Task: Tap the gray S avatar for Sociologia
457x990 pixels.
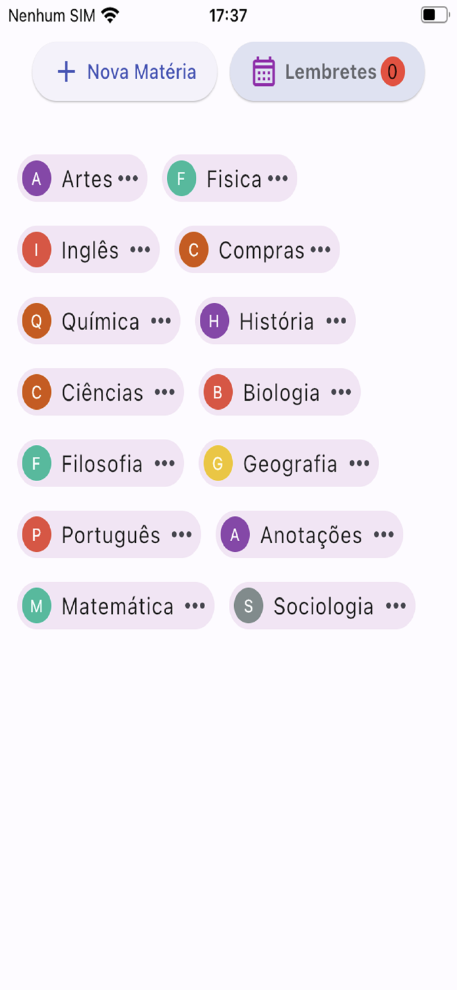Action: pyautogui.click(x=249, y=605)
